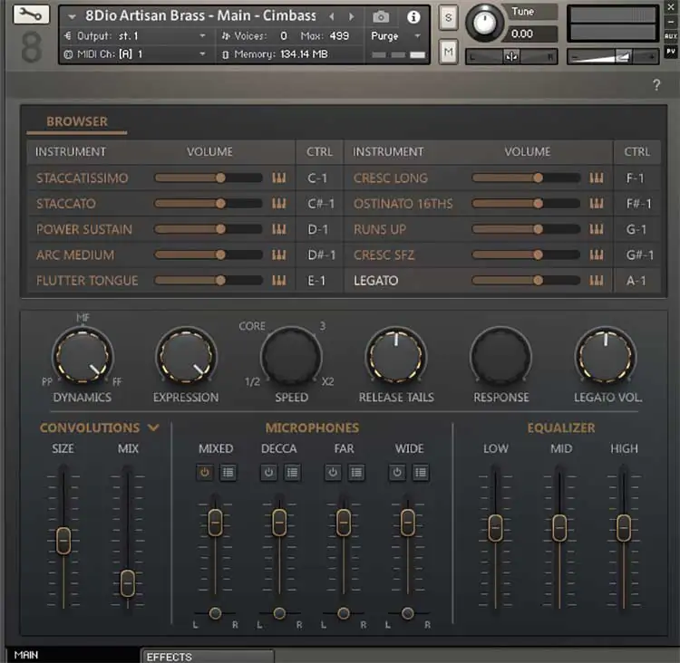Click the PV button at top right
This screenshot has width=680, height=663.
[x=670, y=52]
